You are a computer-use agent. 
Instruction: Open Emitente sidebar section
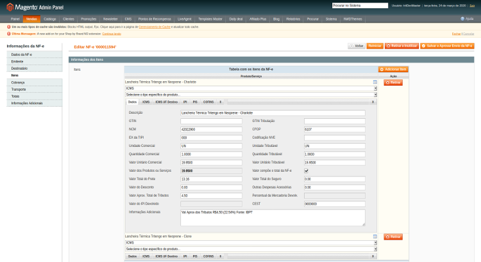pyautogui.click(x=35, y=61)
